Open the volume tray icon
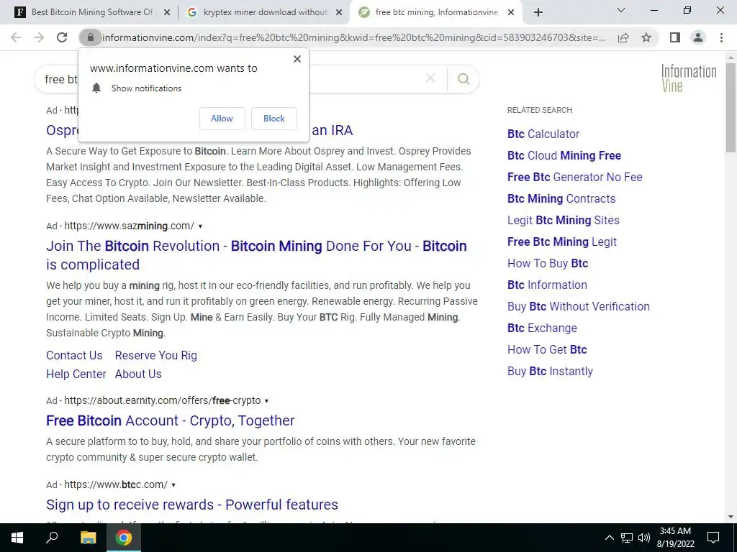The height and width of the screenshot is (552, 737). pos(644,538)
